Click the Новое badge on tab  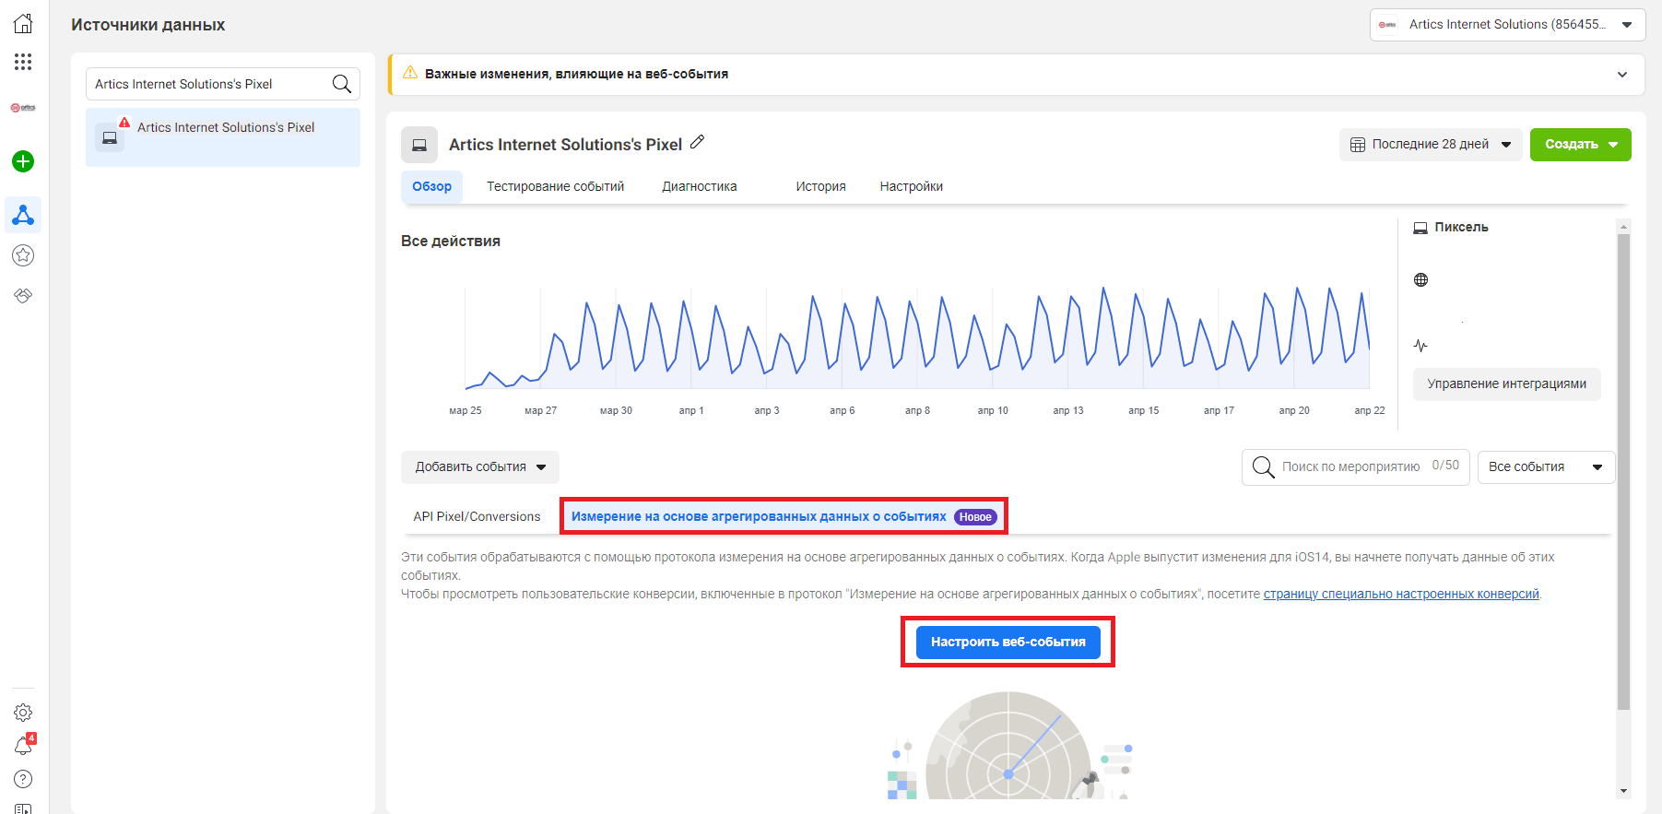[975, 517]
